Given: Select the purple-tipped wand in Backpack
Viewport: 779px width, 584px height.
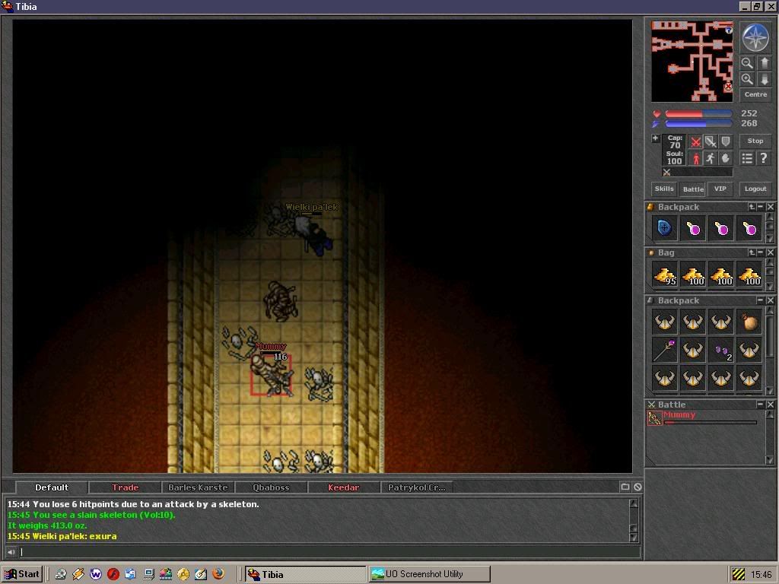Looking at the screenshot, I should tap(664, 350).
